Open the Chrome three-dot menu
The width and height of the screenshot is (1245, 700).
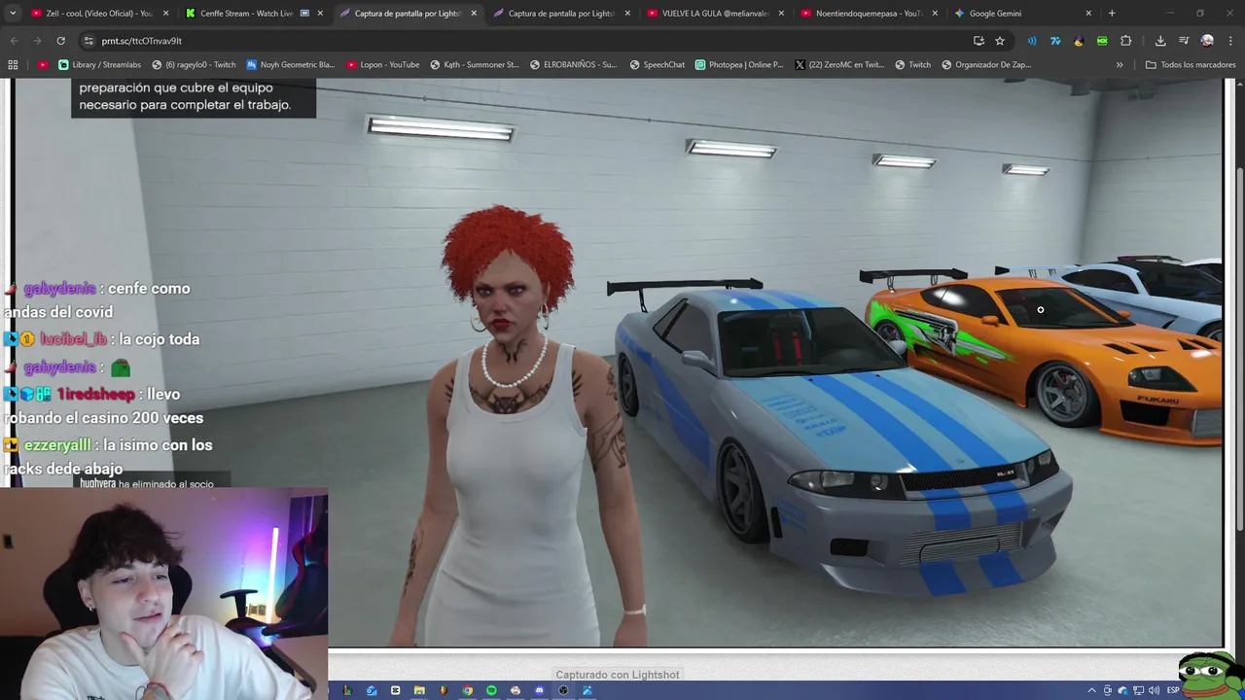1229,41
